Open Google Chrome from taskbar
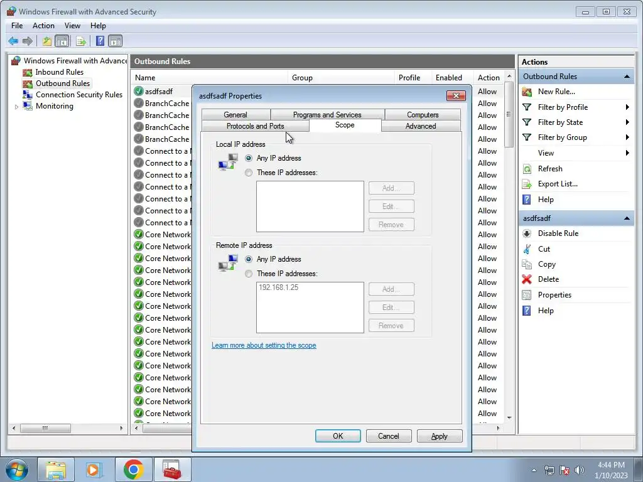 [133, 469]
